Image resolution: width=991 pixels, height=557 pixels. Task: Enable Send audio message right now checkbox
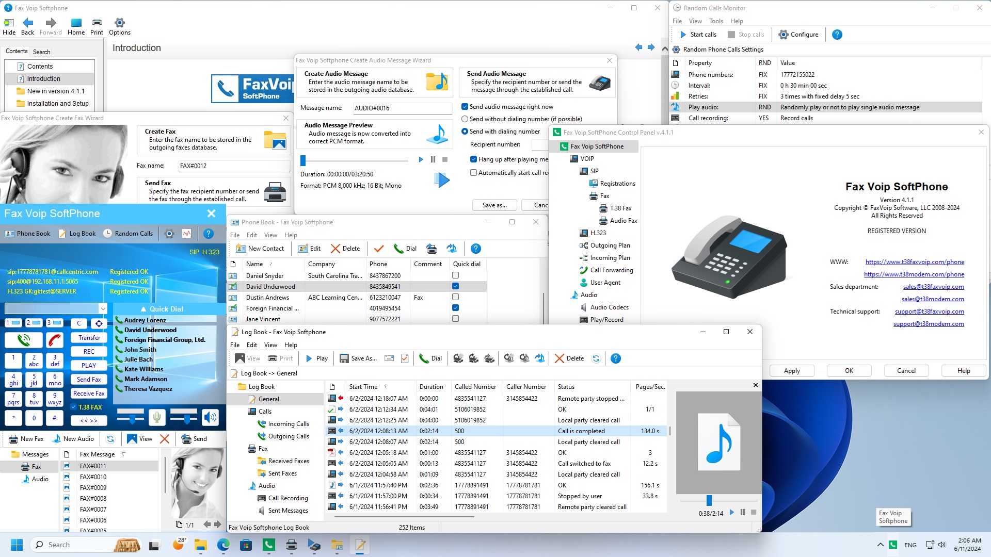465,106
